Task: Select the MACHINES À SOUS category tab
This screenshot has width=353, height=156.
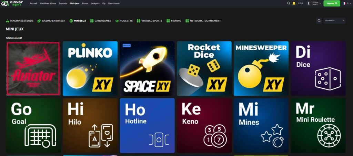Action: click(20, 21)
